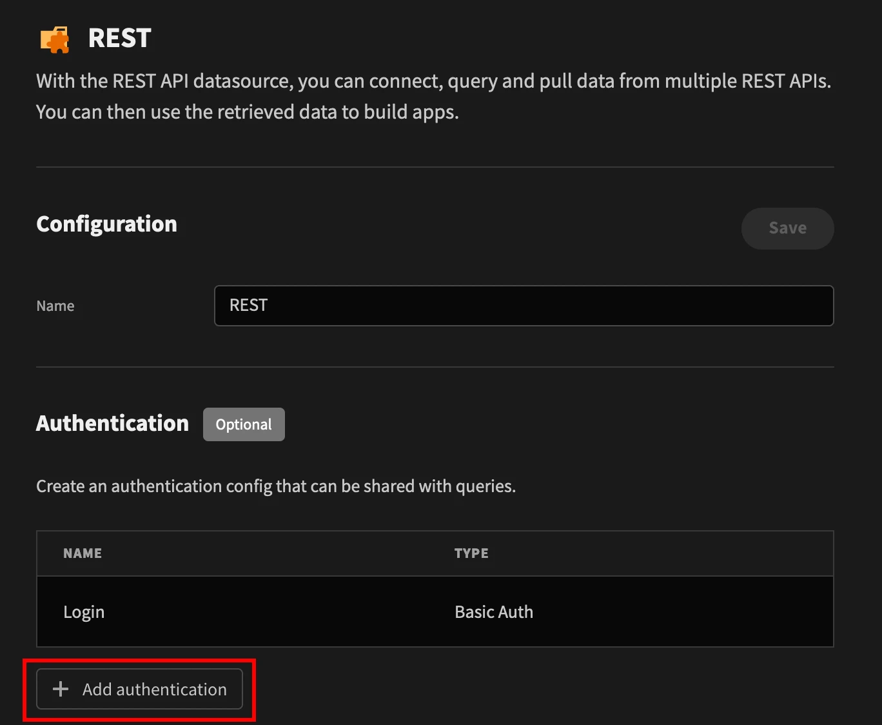Click the Configuration section heading
The width and height of the screenshot is (882, 725).
[x=106, y=224]
